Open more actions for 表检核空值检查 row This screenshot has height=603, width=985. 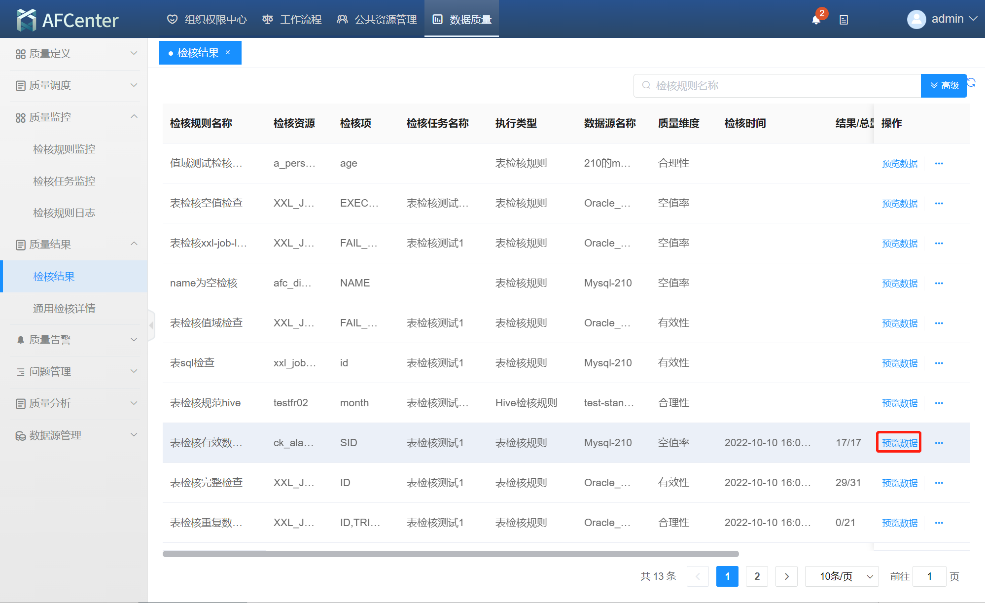tap(939, 203)
